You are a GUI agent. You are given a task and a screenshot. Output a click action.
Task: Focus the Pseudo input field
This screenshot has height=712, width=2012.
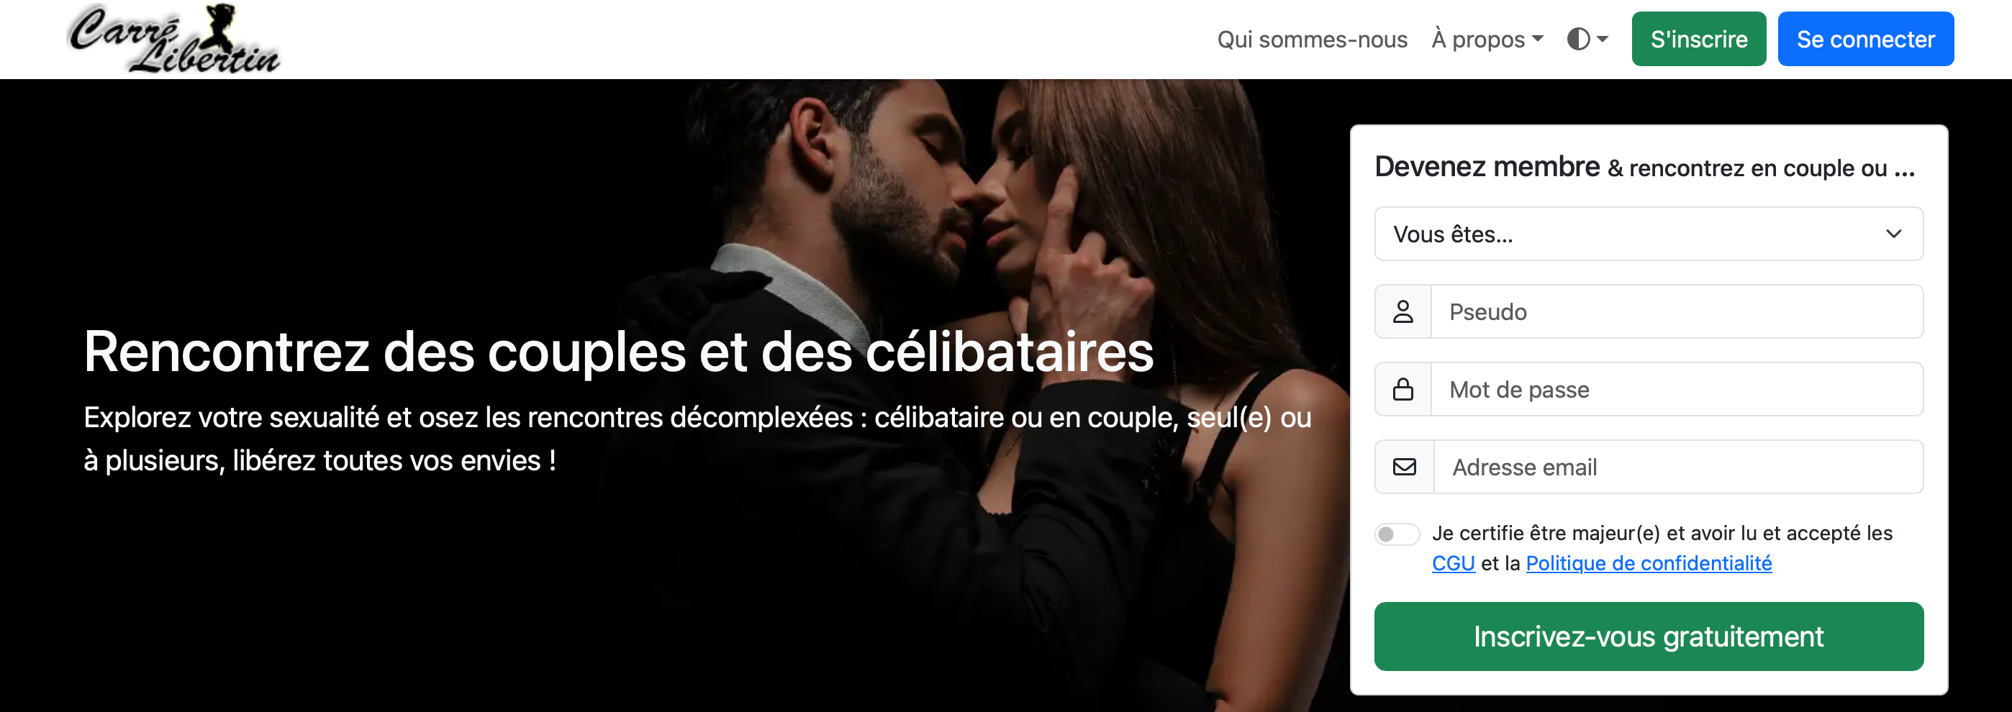point(1676,311)
